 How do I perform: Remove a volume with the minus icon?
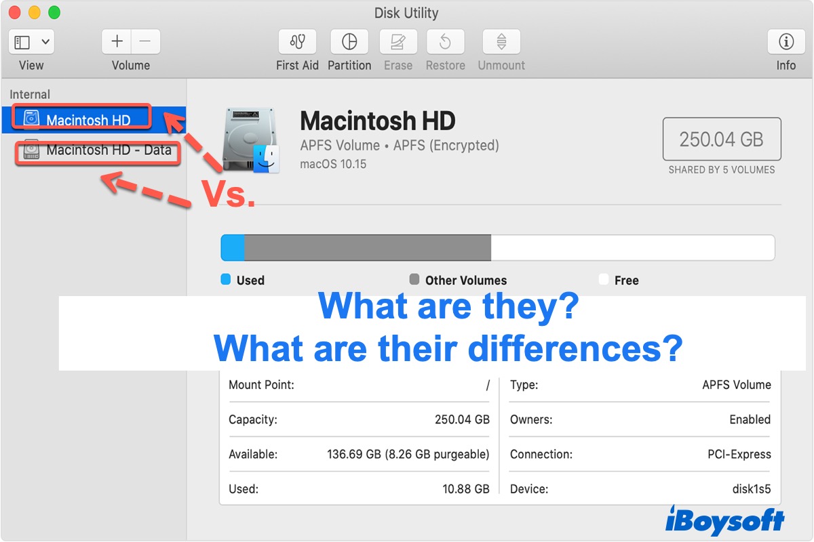pyautogui.click(x=145, y=41)
